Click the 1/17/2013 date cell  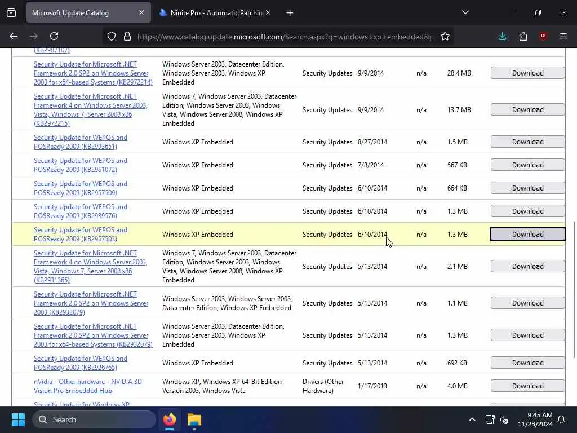[372, 386]
